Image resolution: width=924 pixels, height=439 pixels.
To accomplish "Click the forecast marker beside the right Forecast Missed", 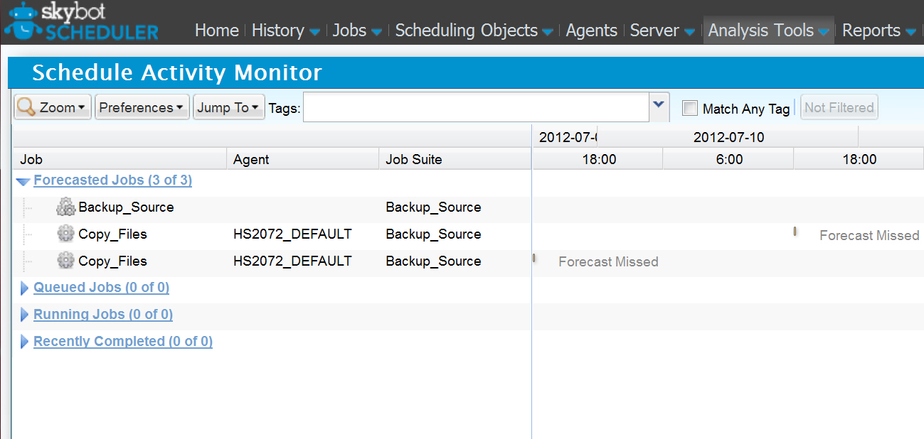I will point(795,231).
